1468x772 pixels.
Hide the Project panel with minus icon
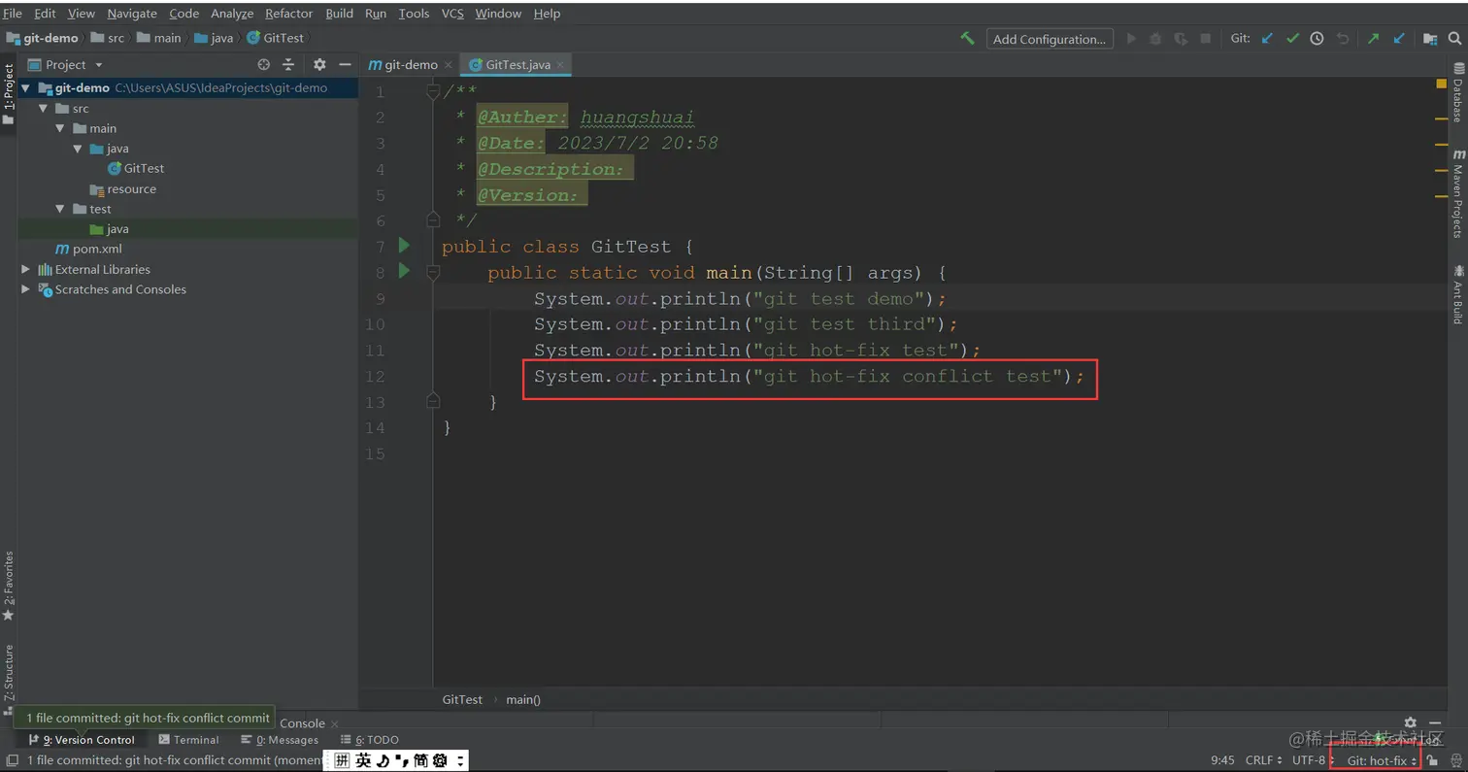point(345,65)
